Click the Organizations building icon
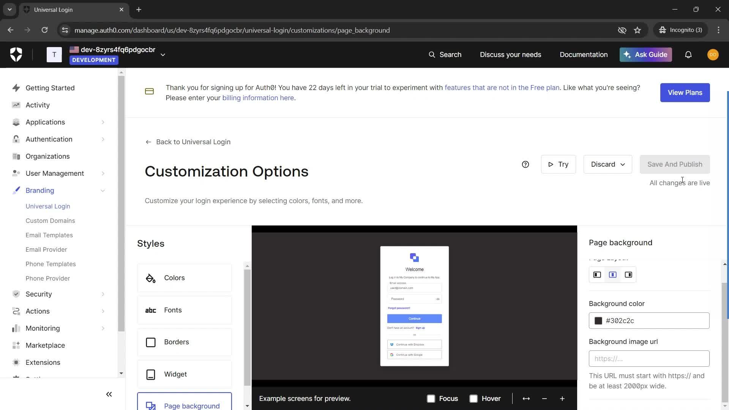729x410 pixels. [x=16, y=156]
